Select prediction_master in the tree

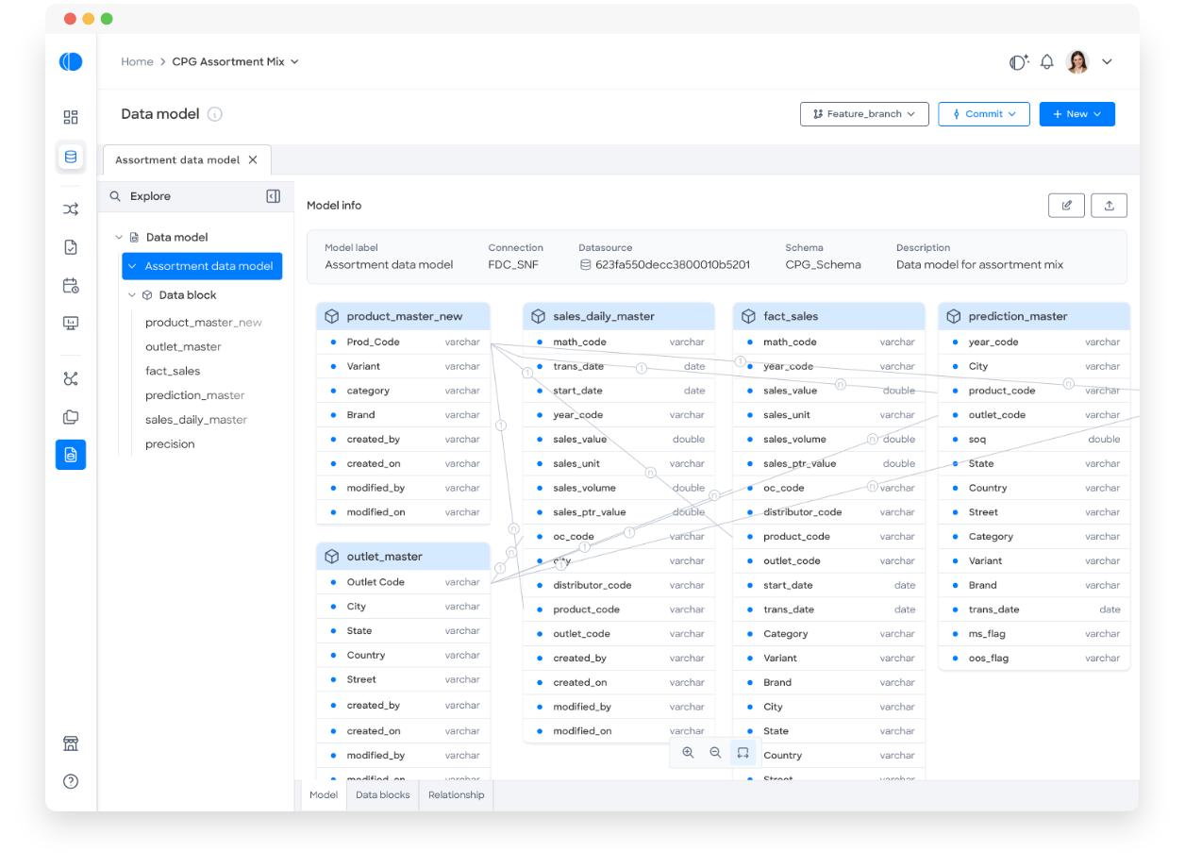tap(195, 396)
